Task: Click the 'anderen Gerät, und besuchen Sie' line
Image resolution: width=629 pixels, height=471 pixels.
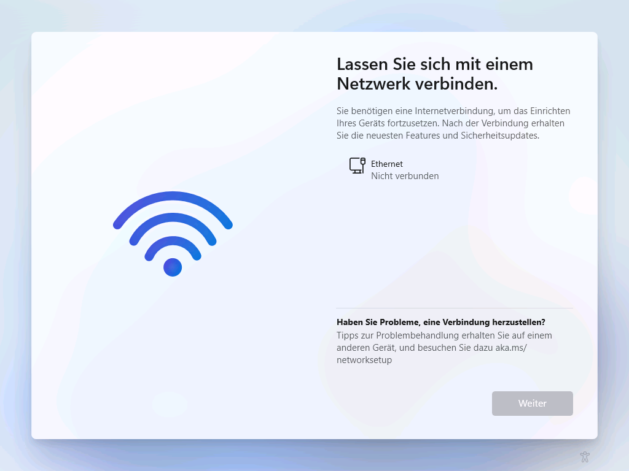Action: 404,348
